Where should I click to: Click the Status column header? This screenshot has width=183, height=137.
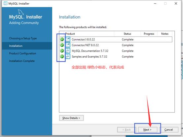(127, 34)
